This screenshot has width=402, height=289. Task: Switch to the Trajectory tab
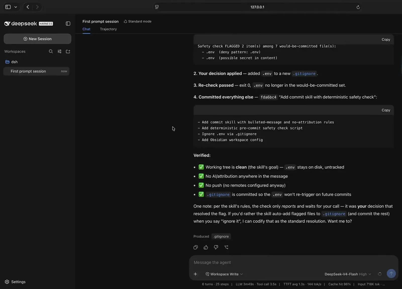[x=108, y=29]
